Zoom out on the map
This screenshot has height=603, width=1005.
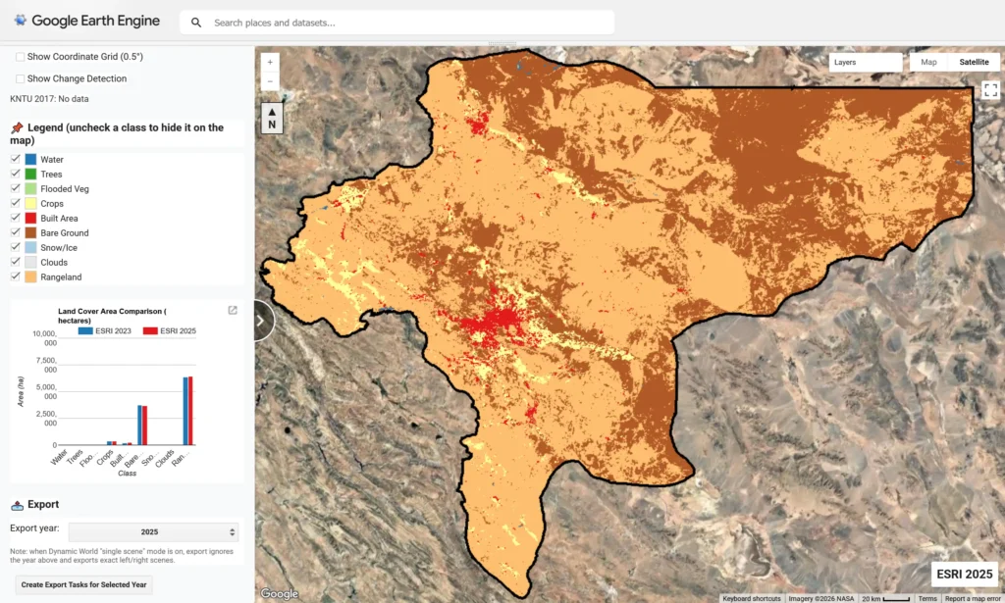pos(270,81)
